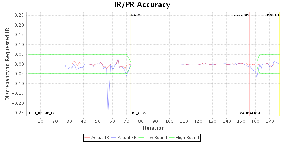This screenshot has width=284, height=142.
Task: Click the 100 x-axis tick label
Action: (169, 121)
